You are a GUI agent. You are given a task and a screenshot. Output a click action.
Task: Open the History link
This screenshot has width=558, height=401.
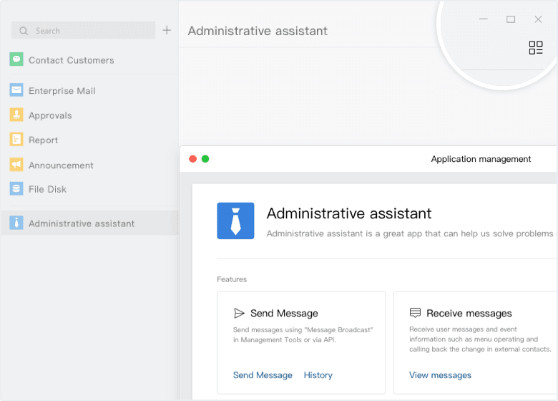click(x=318, y=375)
